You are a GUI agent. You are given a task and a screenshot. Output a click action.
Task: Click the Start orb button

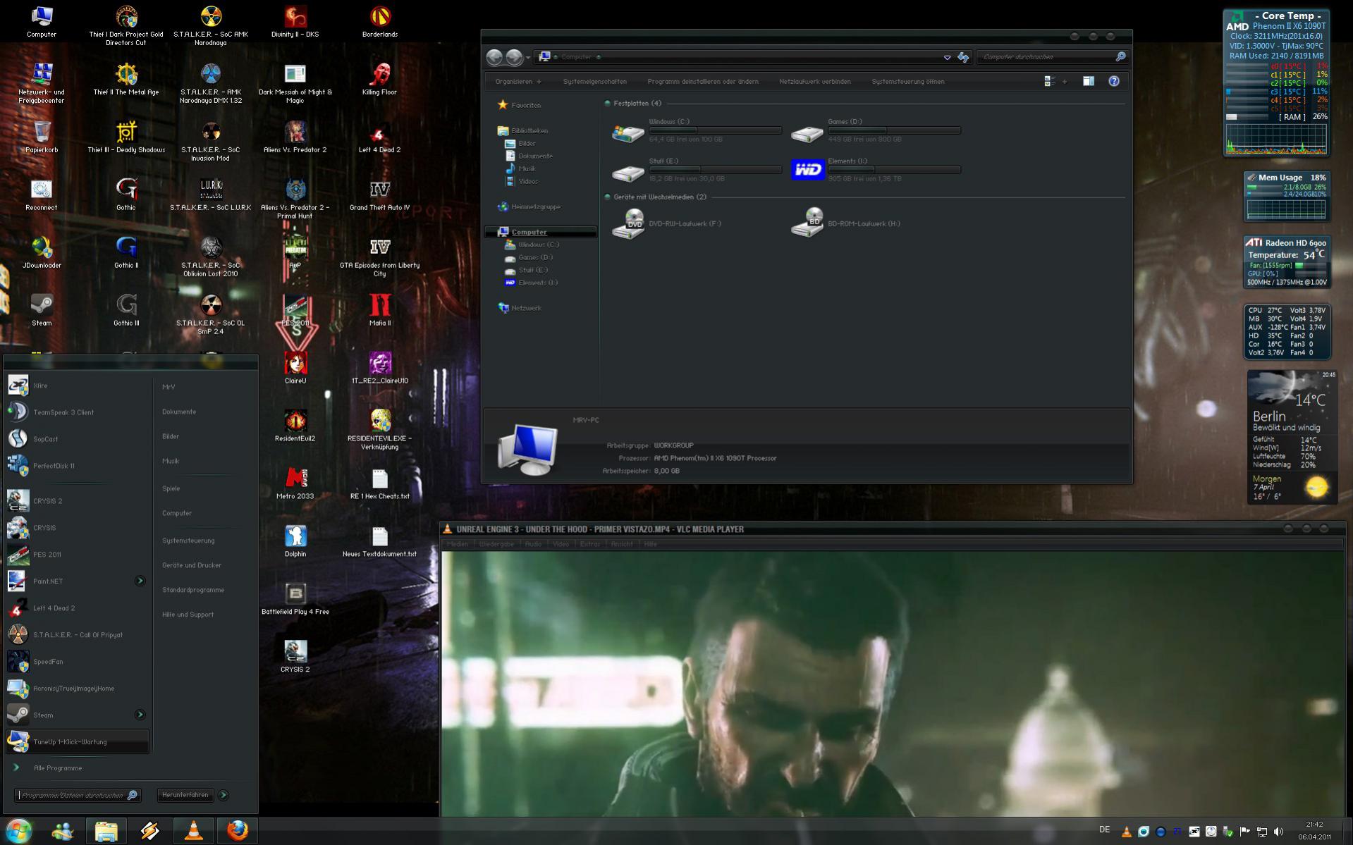pyautogui.click(x=18, y=831)
